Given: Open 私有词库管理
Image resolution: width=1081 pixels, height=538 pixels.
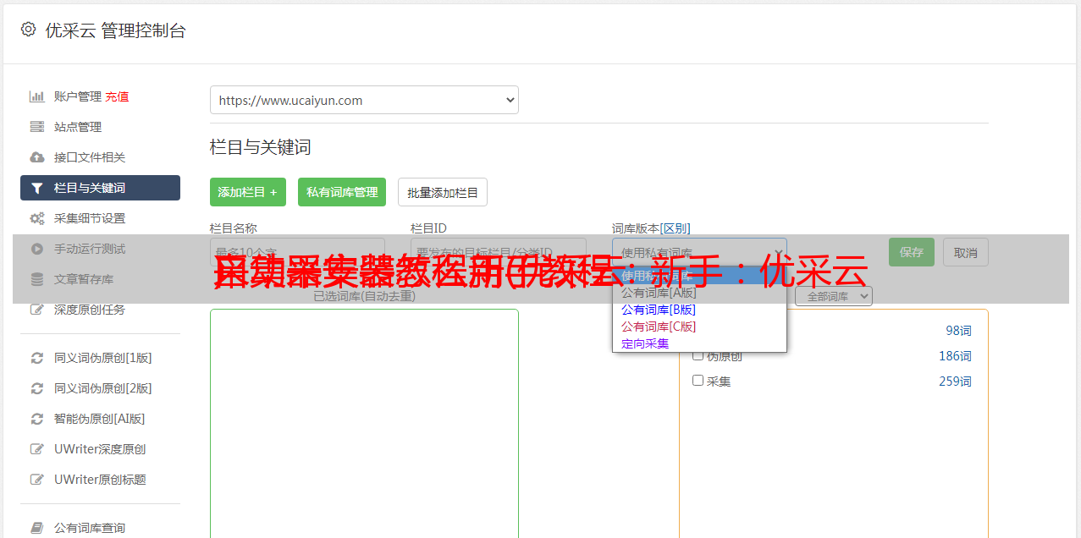Looking at the screenshot, I should click(x=342, y=192).
